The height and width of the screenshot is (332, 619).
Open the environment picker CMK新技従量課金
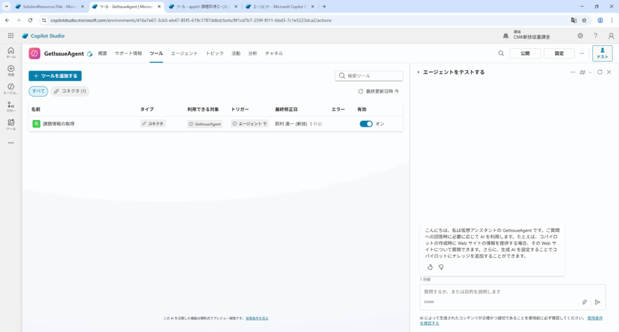pos(531,36)
